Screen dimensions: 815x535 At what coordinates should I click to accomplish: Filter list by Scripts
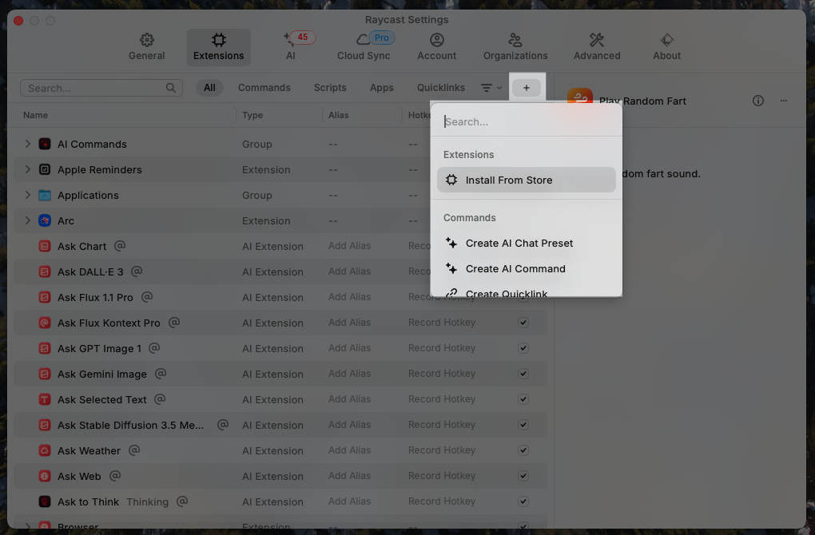click(x=330, y=88)
